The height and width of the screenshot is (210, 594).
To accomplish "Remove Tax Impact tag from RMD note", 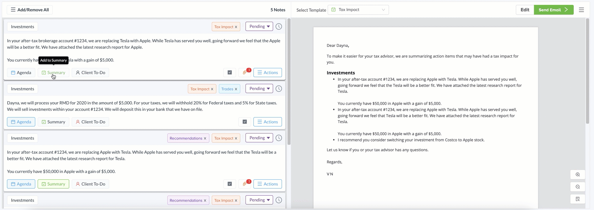I will pos(212,89).
